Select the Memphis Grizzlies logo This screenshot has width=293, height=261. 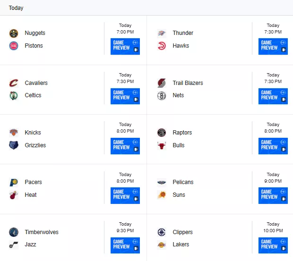coord(14,145)
